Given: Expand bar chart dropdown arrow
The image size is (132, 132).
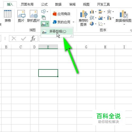Looking at the screenshot, I should point(104,12).
